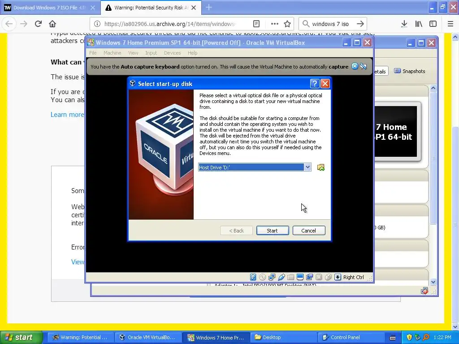This screenshot has height=344, width=459.
Task: Switch to the Desktop folder taskbar button
Action: [x=285, y=337]
